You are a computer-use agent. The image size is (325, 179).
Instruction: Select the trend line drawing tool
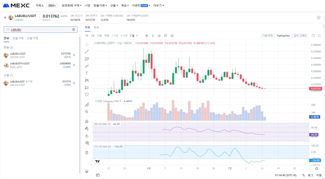87,52
